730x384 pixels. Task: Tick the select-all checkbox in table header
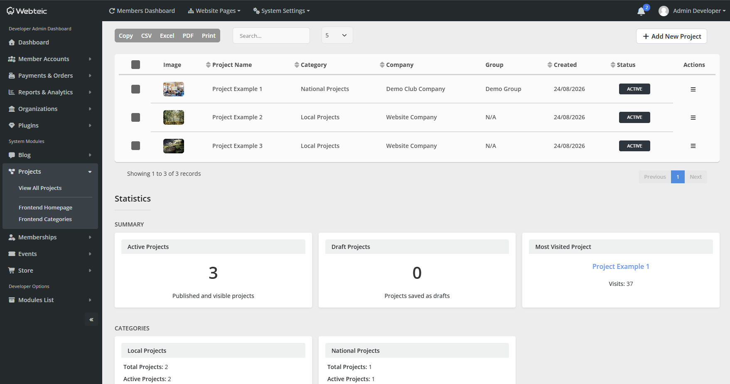click(x=135, y=65)
